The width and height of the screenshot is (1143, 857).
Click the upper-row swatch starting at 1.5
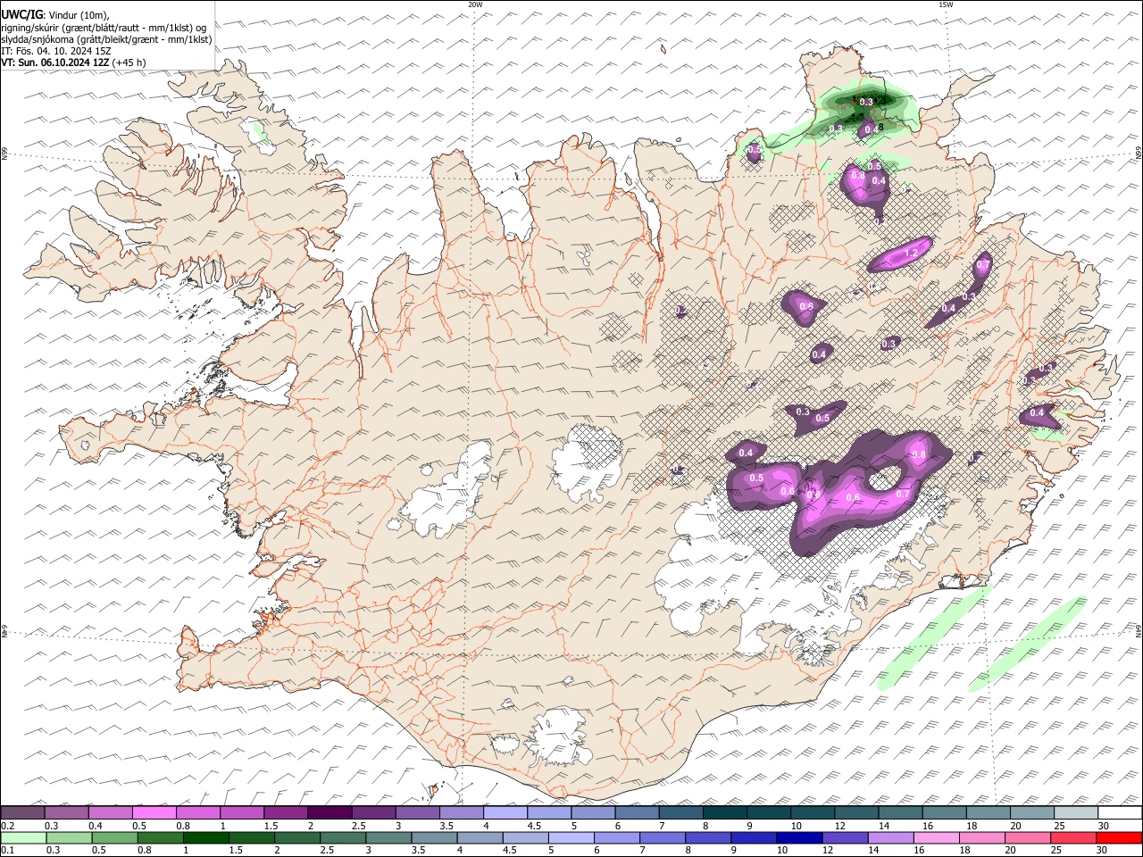coord(286,812)
